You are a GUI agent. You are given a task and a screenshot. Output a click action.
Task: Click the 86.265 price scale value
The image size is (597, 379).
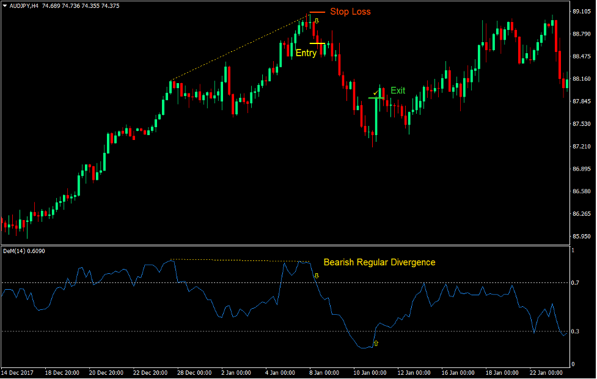pyautogui.click(x=581, y=214)
